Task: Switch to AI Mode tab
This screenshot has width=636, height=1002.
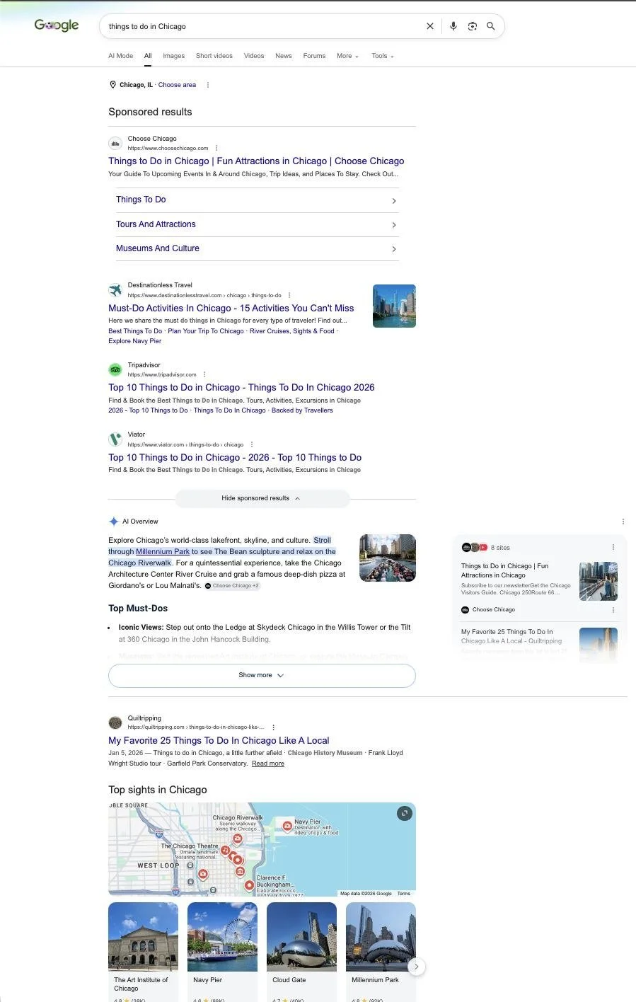Action: (x=120, y=56)
